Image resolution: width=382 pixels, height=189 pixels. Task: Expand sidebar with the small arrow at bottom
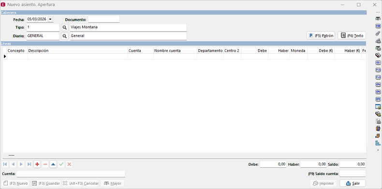[x=378, y=150]
